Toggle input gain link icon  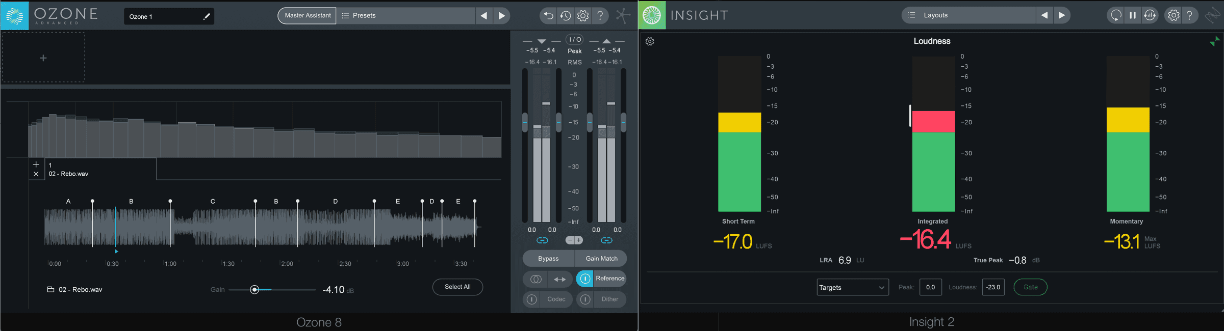pyautogui.click(x=542, y=240)
